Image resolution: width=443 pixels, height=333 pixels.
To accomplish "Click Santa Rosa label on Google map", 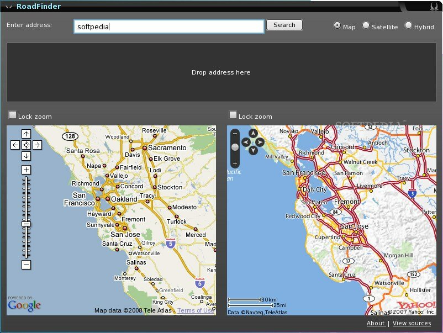I will point(83,151).
